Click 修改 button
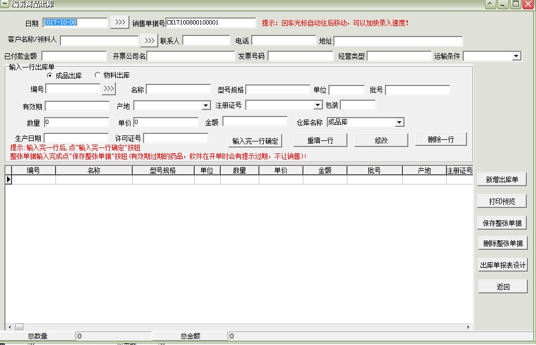The image size is (536, 345). [x=381, y=140]
